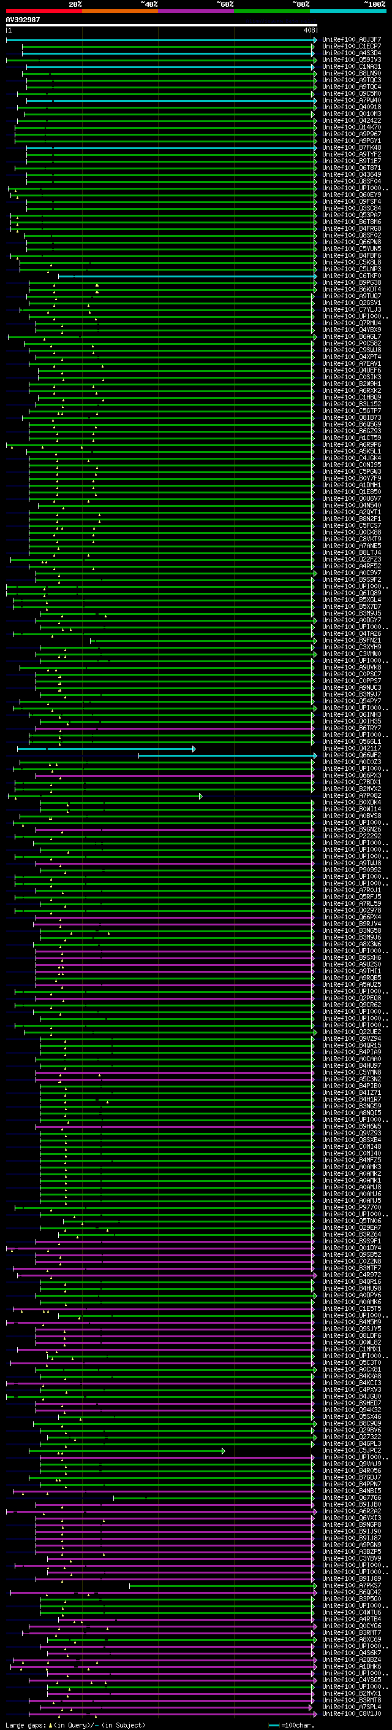This screenshot has height=1730, width=392.
Task: Click the UniRef100_B9SXH6 label
Action: point(352,958)
